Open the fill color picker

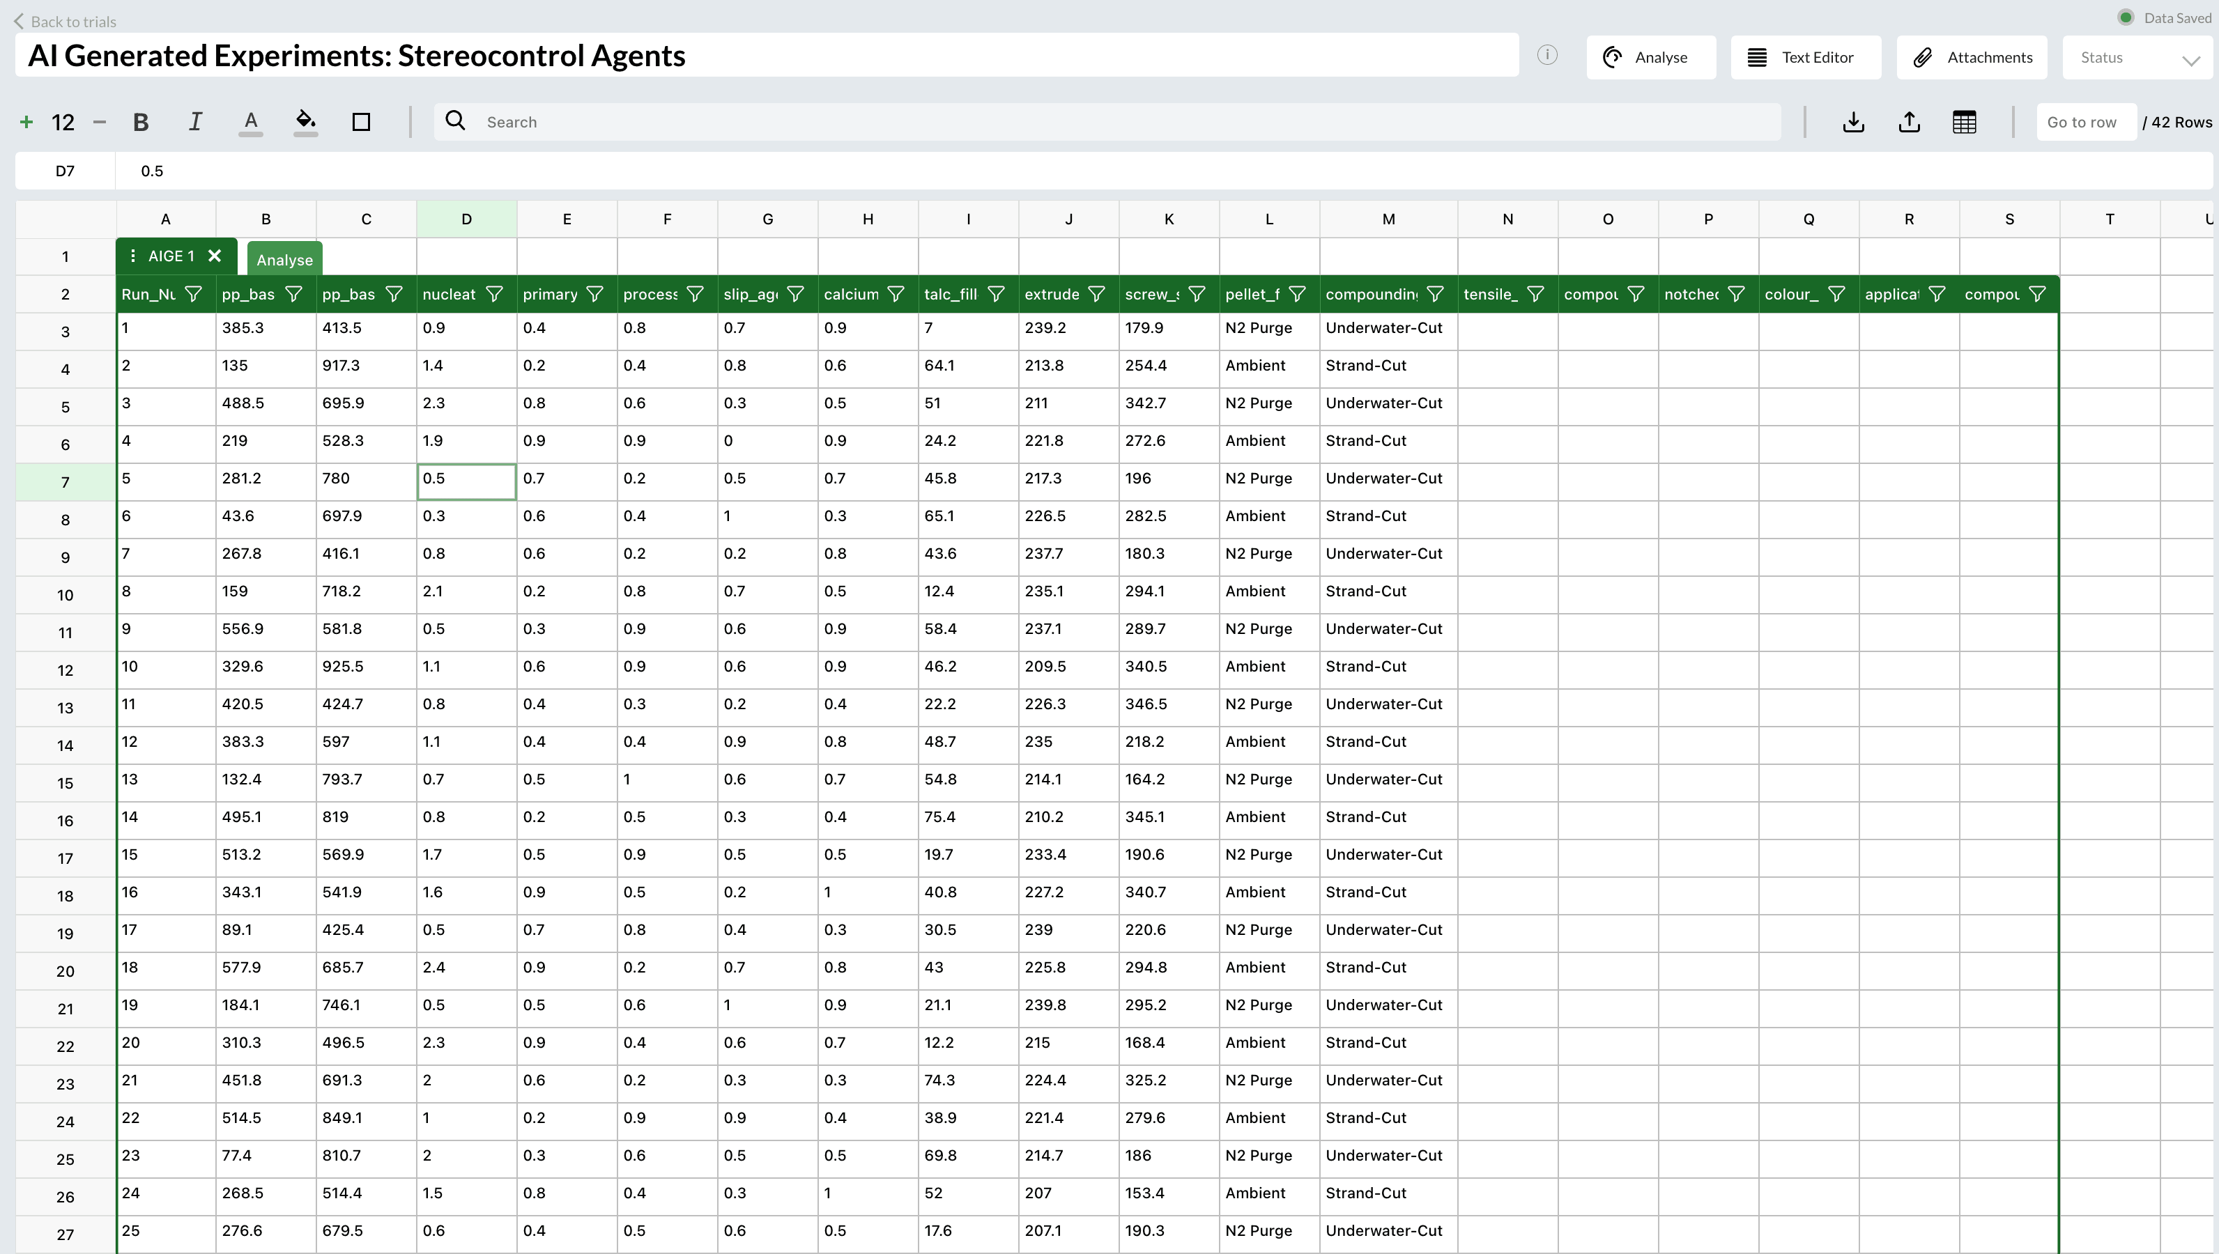click(306, 121)
